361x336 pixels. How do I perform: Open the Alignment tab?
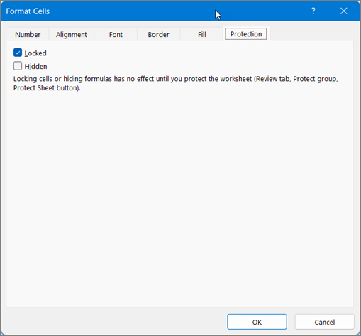(72, 34)
